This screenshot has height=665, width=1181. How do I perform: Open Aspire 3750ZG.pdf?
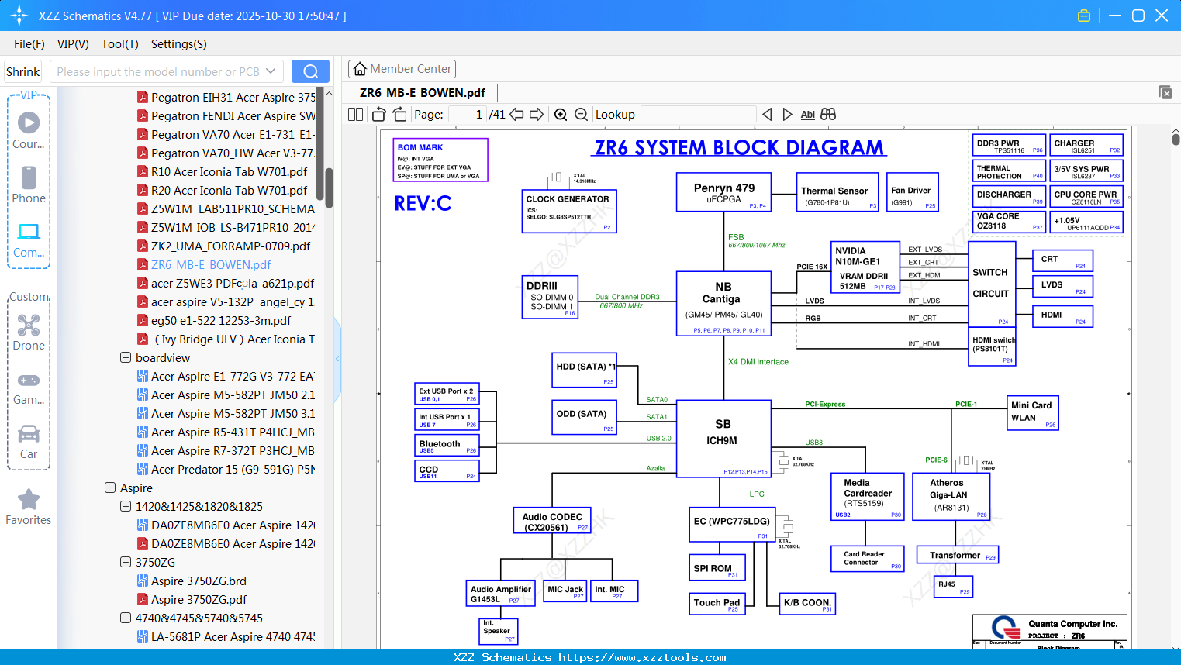[x=199, y=599]
